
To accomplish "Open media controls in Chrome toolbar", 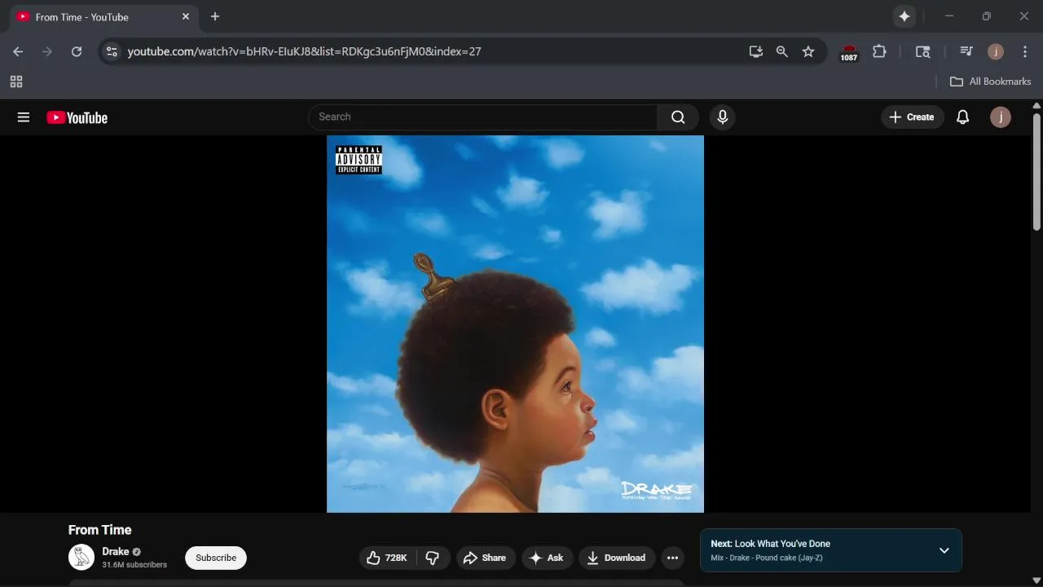I will (x=966, y=51).
